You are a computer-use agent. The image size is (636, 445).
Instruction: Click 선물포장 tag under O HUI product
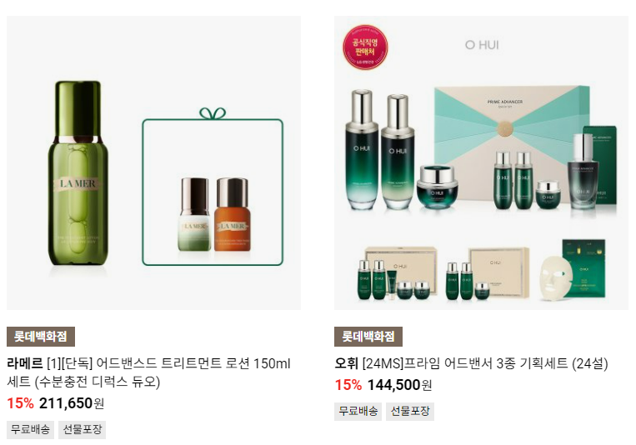click(x=410, y=412)
